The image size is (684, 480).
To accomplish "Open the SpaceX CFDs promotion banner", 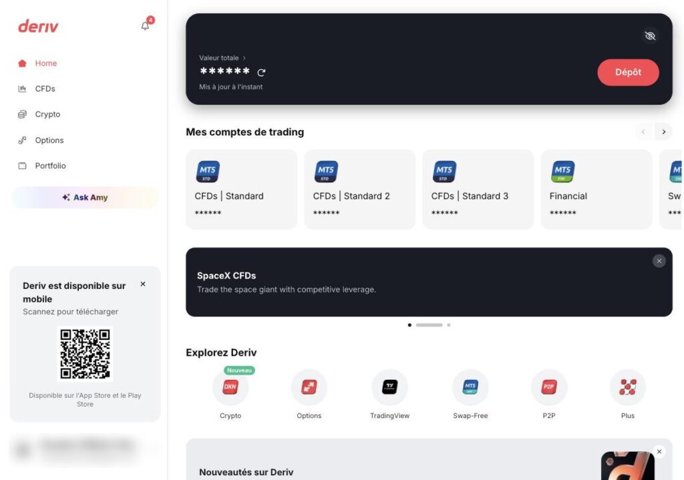I will pos(429,282).
